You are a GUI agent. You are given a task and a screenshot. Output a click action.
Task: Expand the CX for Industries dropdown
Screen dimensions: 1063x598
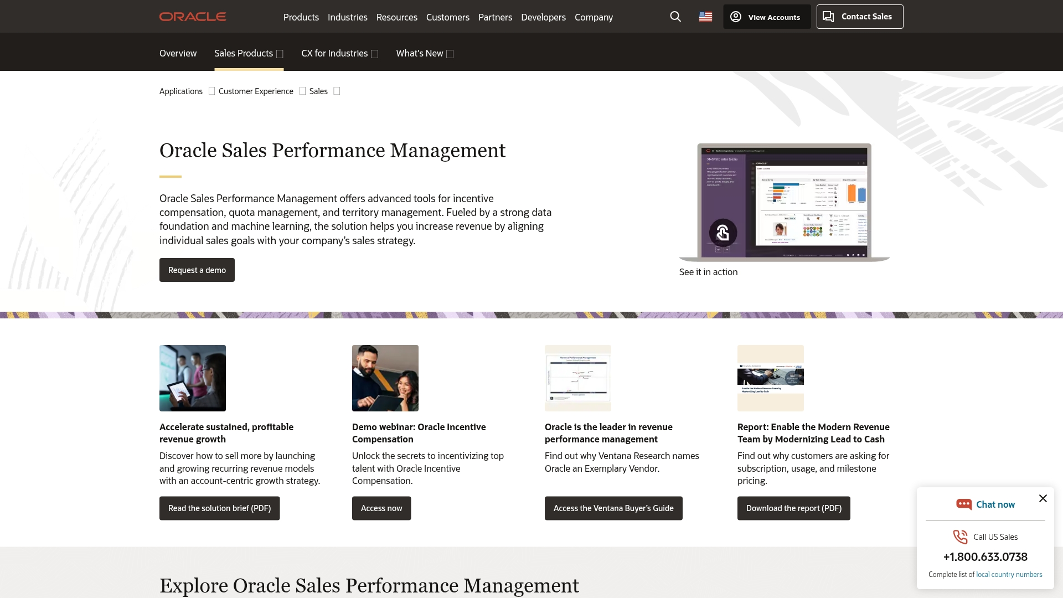[x=339, y=53]
